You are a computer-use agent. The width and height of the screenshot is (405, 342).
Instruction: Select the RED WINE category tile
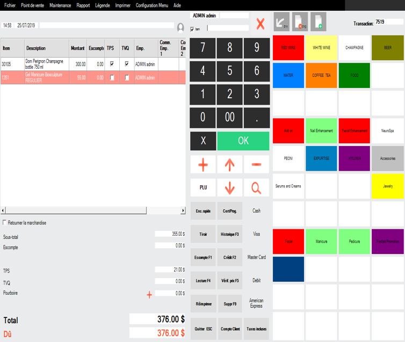[x=288, y=48]
